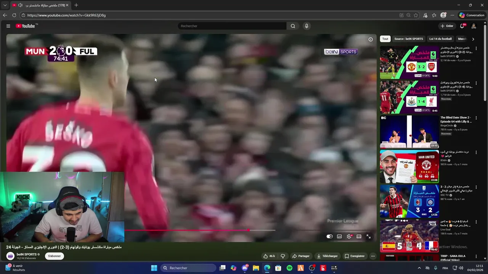This screenshot has height=274, width=488.
Task: Mute the browser tab audio icon
Action: click(x=20, y=5)
